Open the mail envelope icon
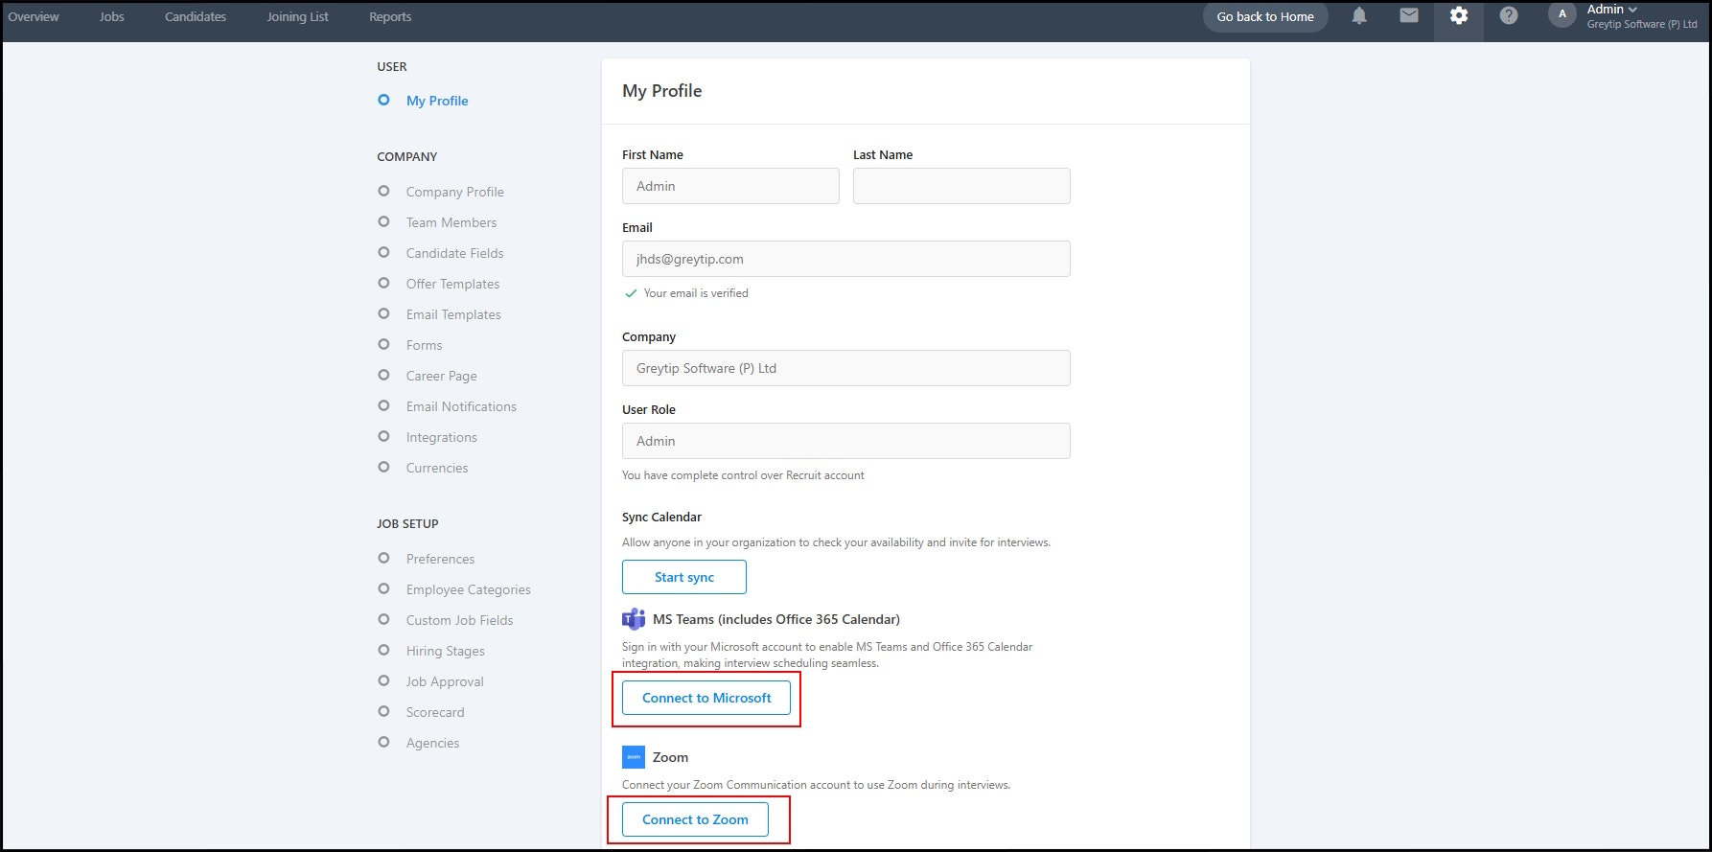This screenshot has width=1712, height=852. click(1409, 15)
